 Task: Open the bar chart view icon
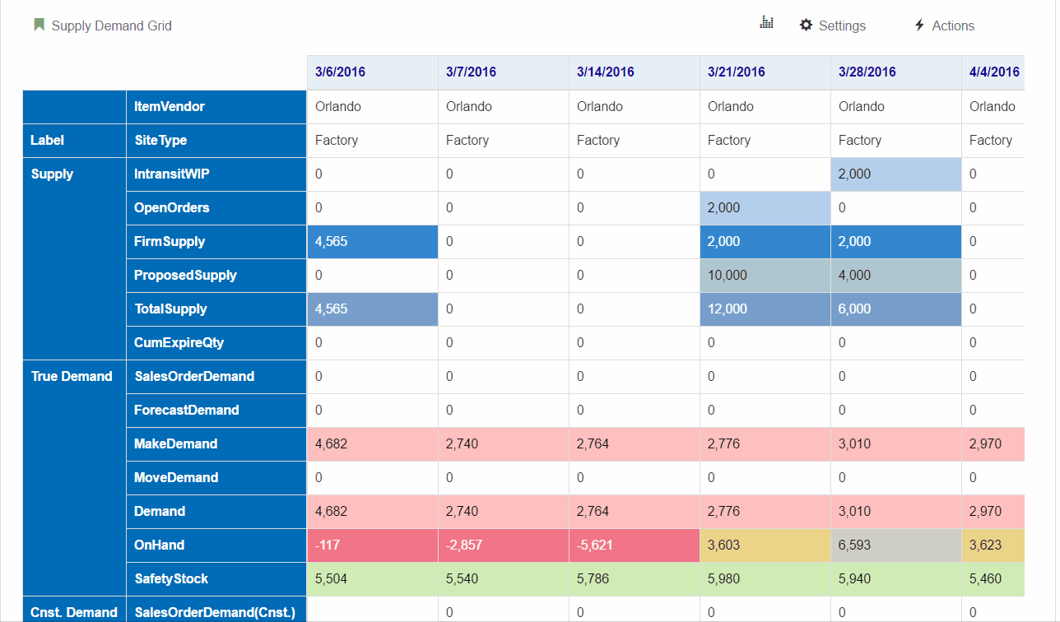[766, 23]
